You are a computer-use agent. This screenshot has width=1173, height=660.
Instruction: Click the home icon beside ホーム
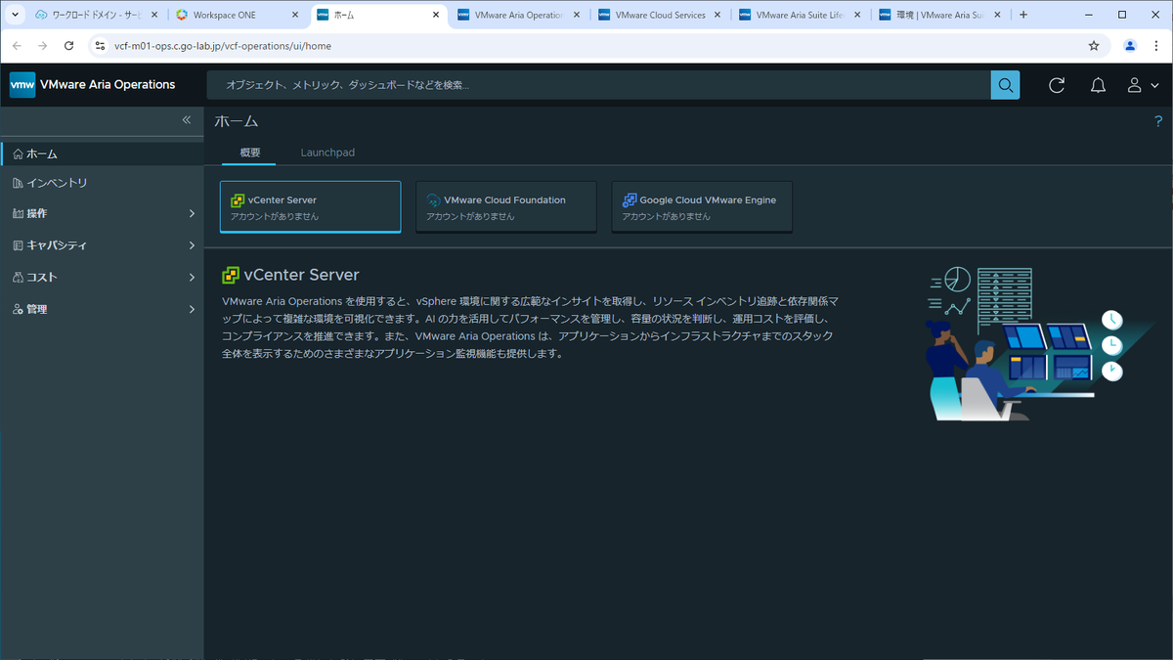pos(18,154)
